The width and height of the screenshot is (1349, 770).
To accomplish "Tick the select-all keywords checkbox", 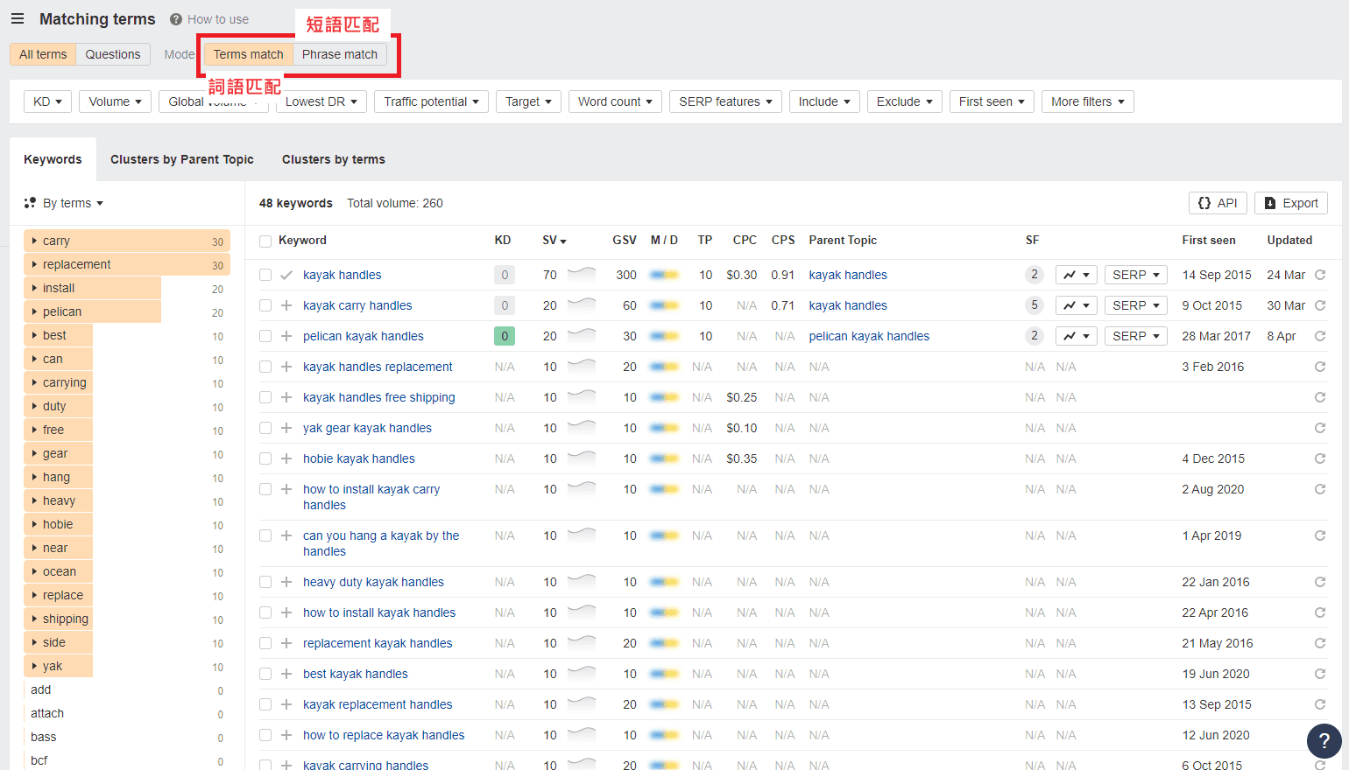I will pos(265,241).
